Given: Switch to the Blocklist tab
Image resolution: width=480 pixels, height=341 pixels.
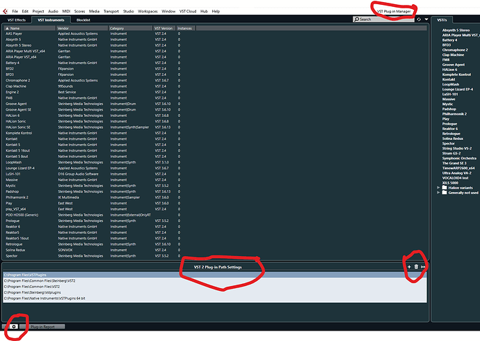Looking at the screenshot, I should pos(83,20).
